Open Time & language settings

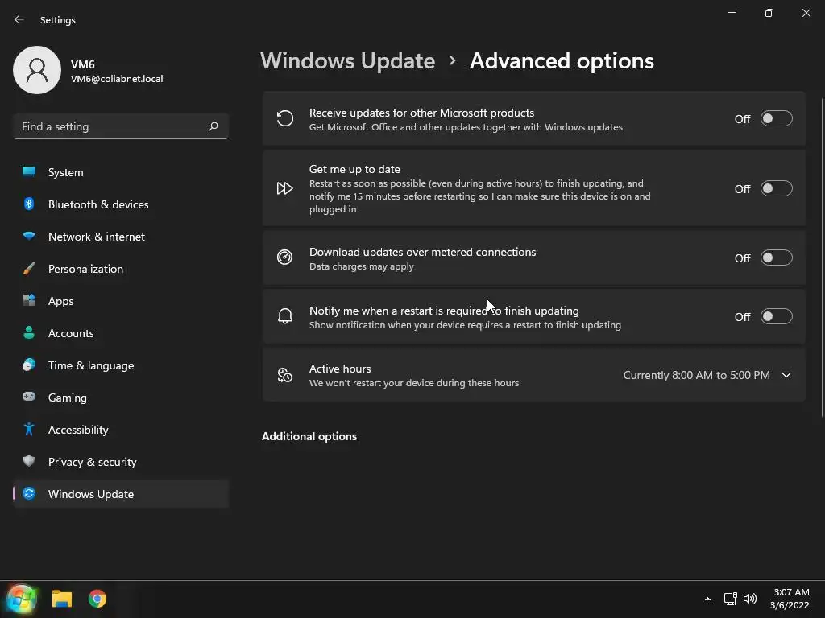(x=121, y=365)
